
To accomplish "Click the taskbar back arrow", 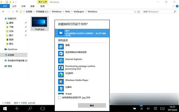I will [x=17, y=108].
